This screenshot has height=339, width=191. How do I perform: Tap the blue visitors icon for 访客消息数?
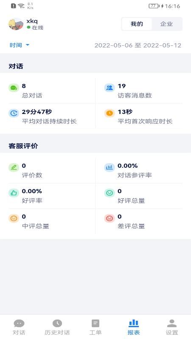pyautogui.click(x=110, y=88)
